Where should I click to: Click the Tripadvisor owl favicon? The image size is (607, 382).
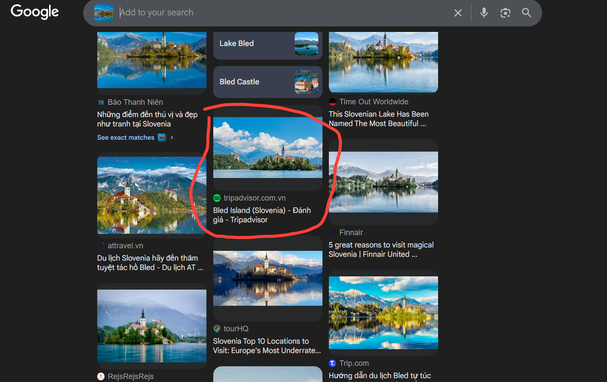click(x=217, y=198)
